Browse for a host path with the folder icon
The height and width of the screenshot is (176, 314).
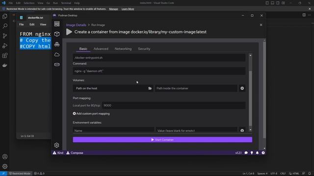click(x=150, y=88)
